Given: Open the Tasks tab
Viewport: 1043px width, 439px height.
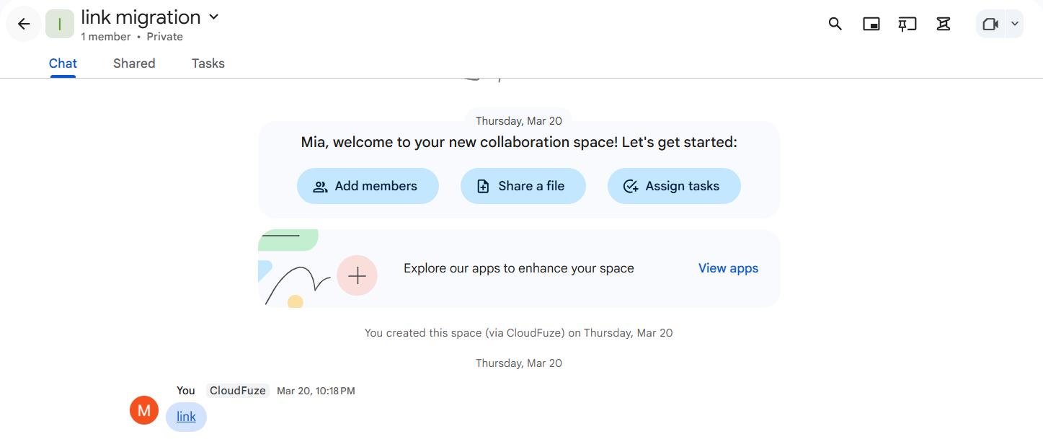Looking at the screenshot, I should (x=208, y=63).
